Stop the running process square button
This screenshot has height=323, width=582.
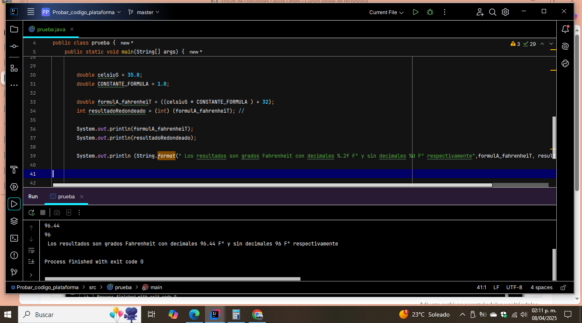(43, 212)
